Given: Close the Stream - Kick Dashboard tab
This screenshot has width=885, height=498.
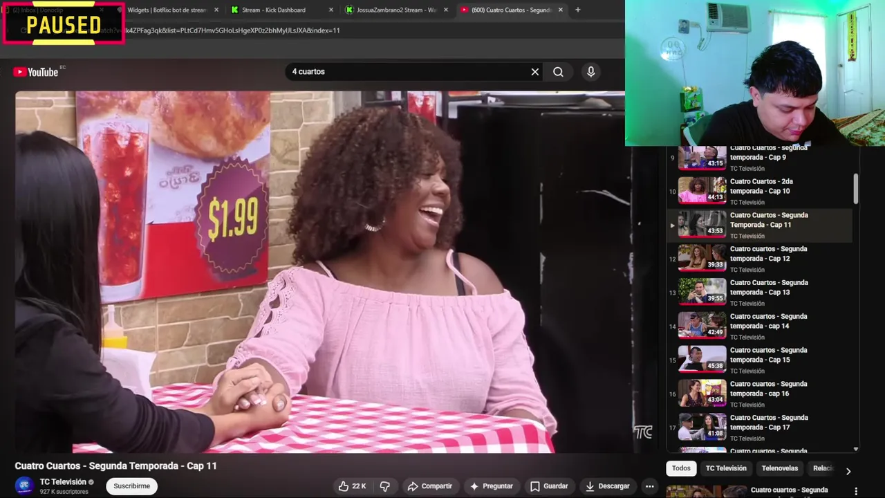Looking at the screenshot, I should click(330, 10).
